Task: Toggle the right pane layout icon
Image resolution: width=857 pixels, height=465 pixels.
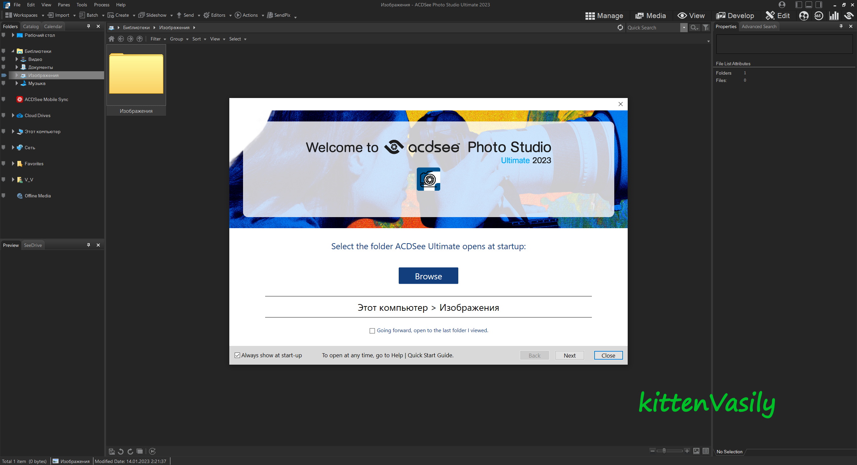Action: tap(819, 5)
